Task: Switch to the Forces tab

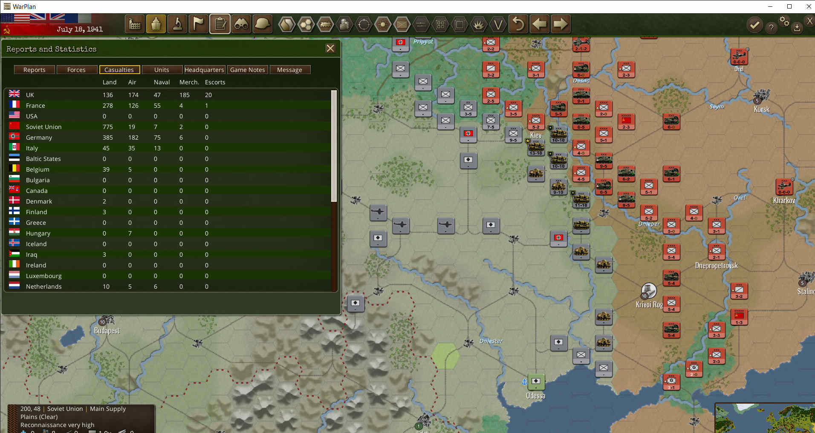Action: 76,70
